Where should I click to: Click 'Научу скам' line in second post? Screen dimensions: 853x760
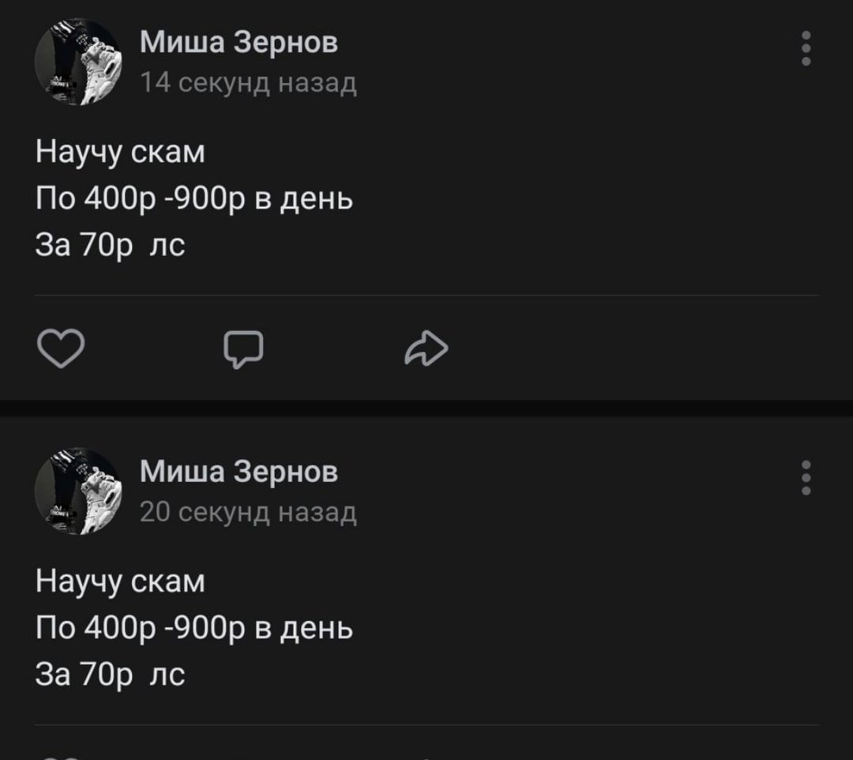click(120, 581)
